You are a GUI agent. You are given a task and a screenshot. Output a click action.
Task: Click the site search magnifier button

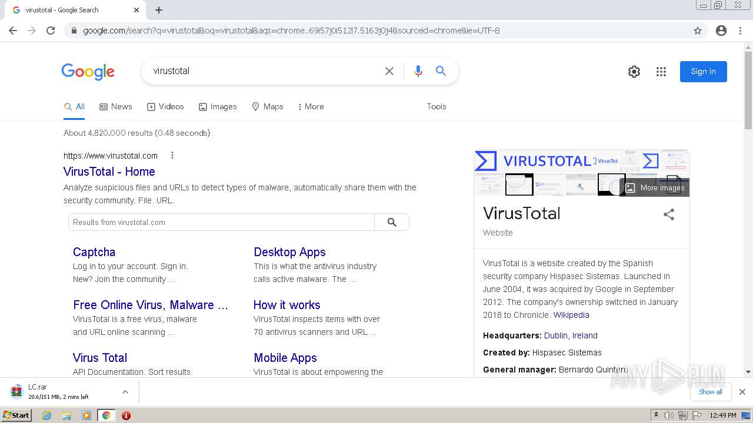[x=392, y=222]
